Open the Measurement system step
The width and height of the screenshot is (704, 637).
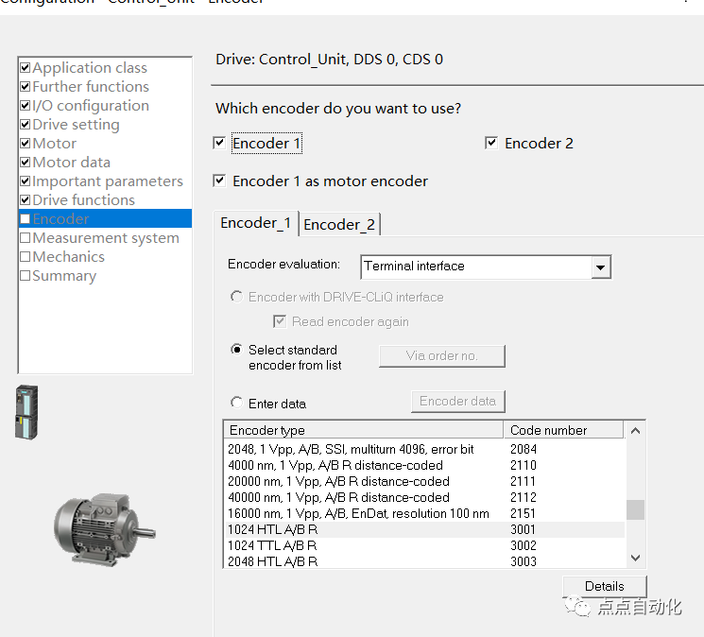(105, 237)
